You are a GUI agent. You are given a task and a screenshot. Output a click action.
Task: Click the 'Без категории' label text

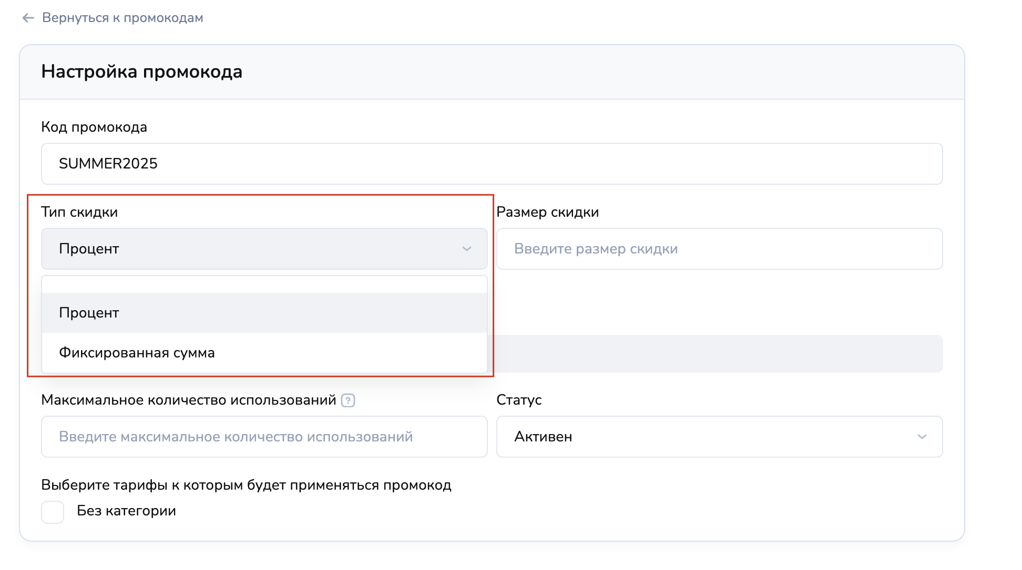pyautogui.click(x=126, y=511)
